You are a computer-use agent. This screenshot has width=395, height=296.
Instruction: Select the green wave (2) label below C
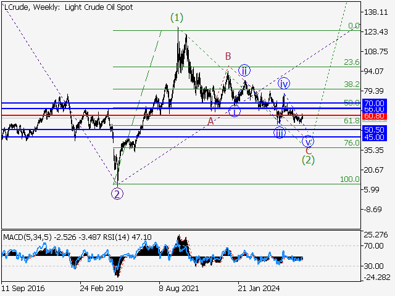tap(308, 160)
